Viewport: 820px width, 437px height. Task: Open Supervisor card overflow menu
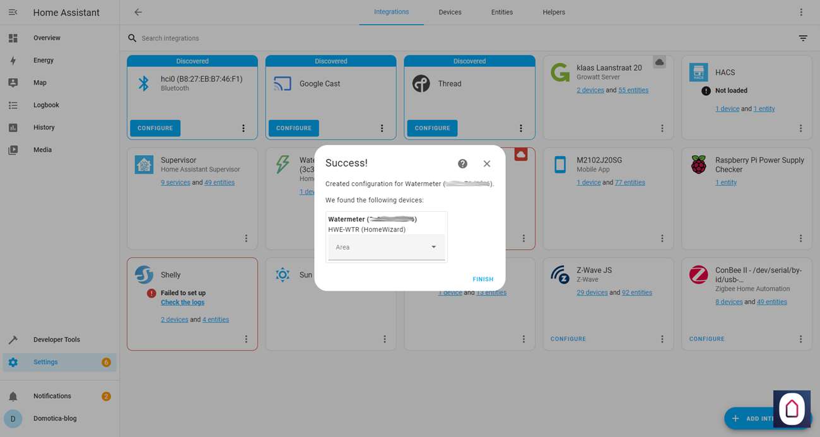(246, 238)
